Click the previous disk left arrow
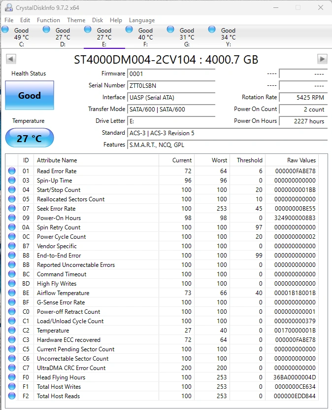Viewport: 332px width, 410px height. (11, 59)
